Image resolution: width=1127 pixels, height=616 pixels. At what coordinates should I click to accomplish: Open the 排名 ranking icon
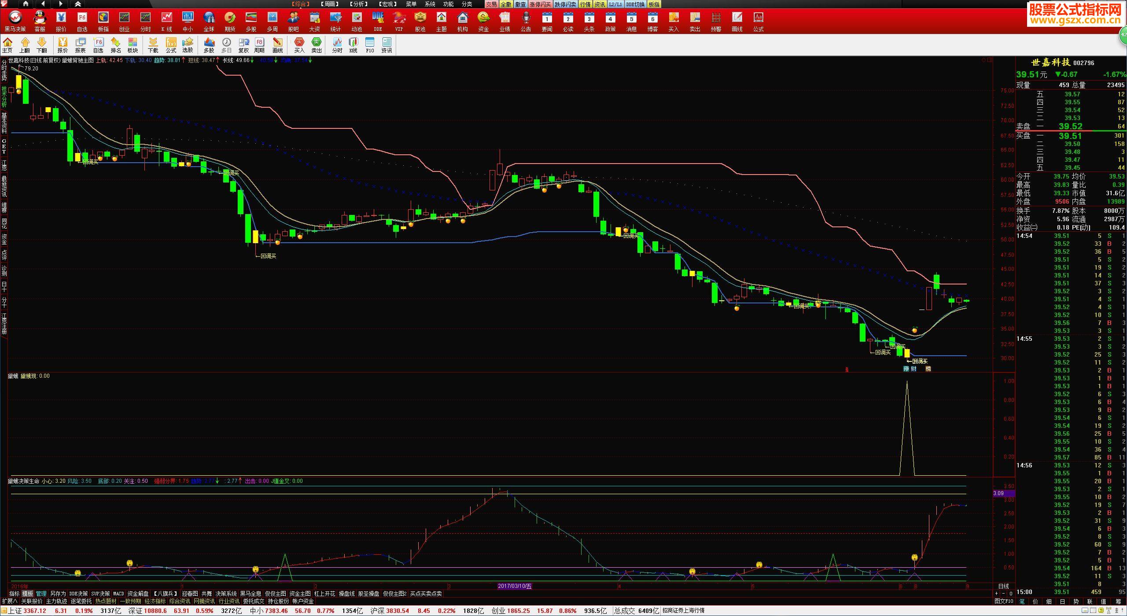pyautogui.click(x=116, y=45)
